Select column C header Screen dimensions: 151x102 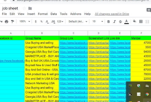tap(74, 33)
